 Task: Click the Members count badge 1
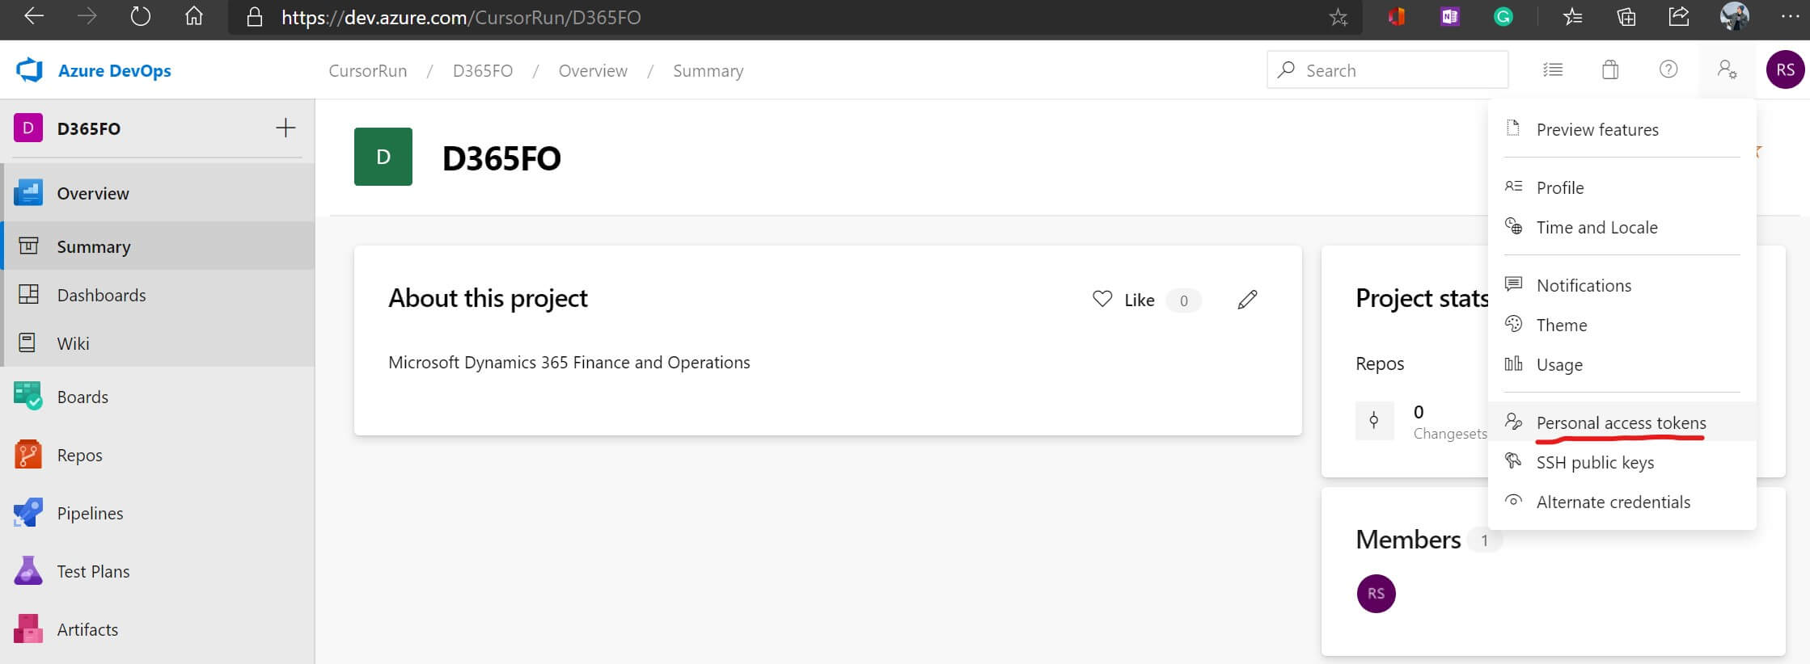coord(1484,540)
